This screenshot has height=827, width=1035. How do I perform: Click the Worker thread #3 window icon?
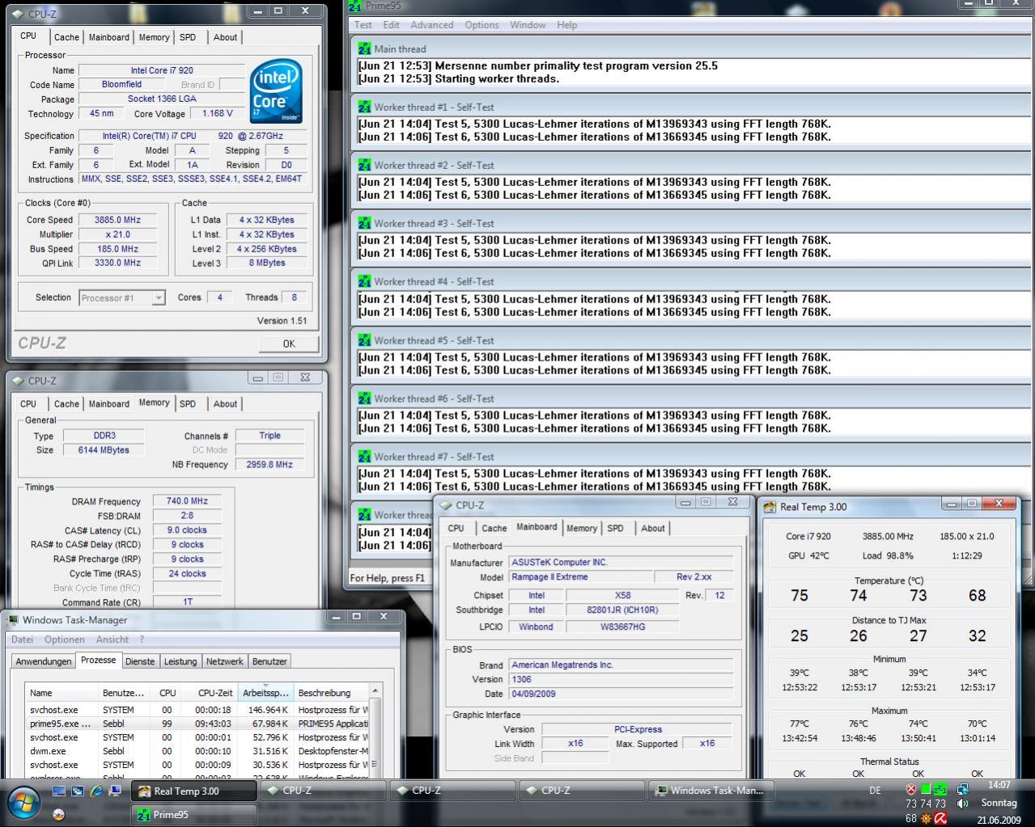(x=364, y=223)
